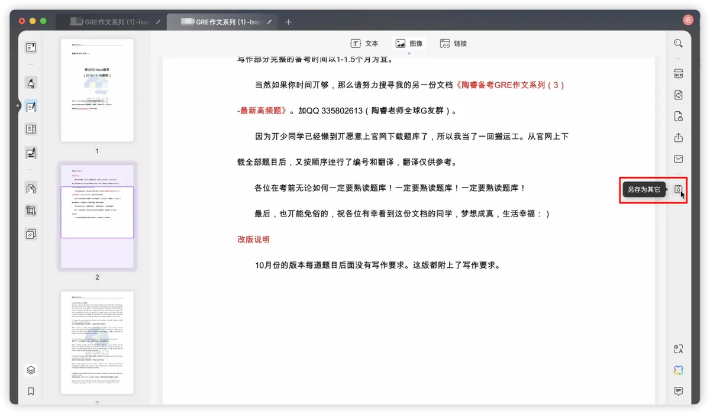
Task: Select the active GRE作文系列 tab
Action: pos(221,22)
